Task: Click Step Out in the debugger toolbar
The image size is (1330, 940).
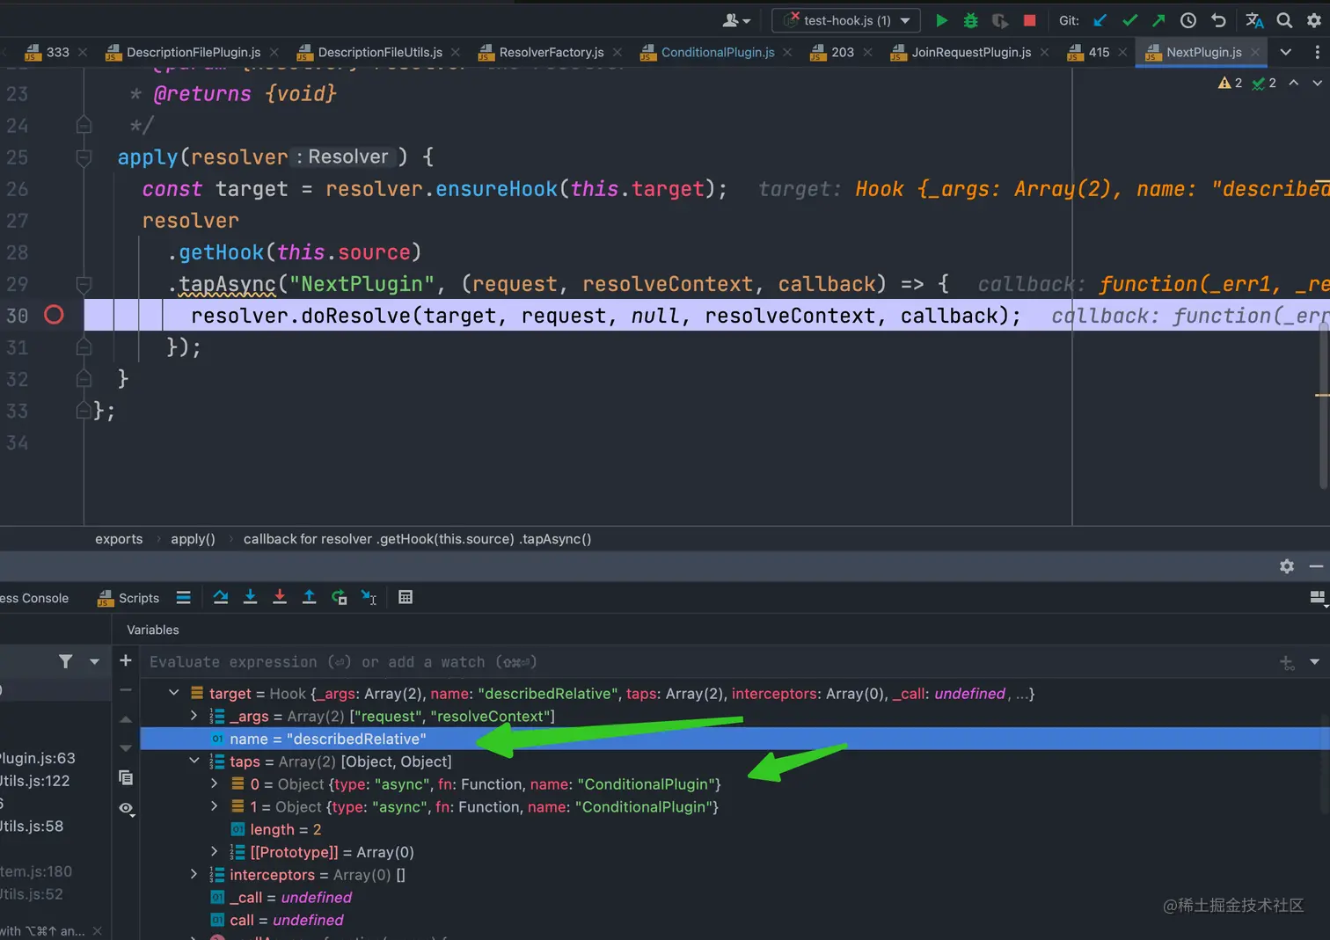Action: pos(309,598)
